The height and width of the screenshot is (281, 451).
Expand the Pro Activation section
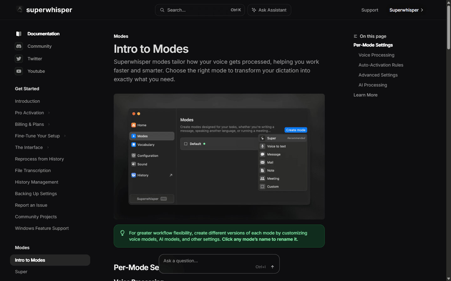point(49,113)
